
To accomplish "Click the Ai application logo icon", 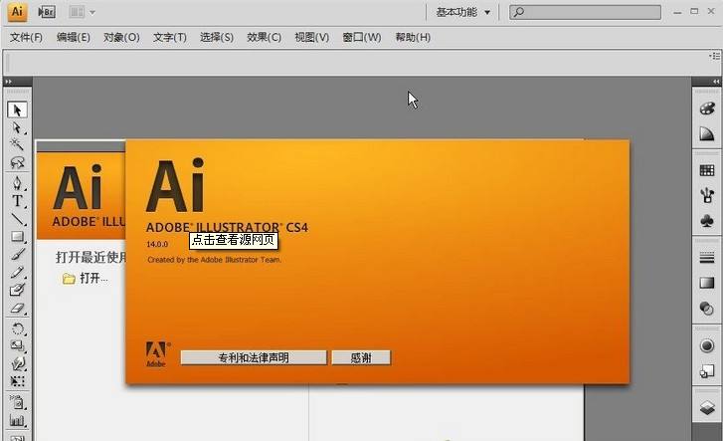I will pyautogui.click(x=17, y=12).
